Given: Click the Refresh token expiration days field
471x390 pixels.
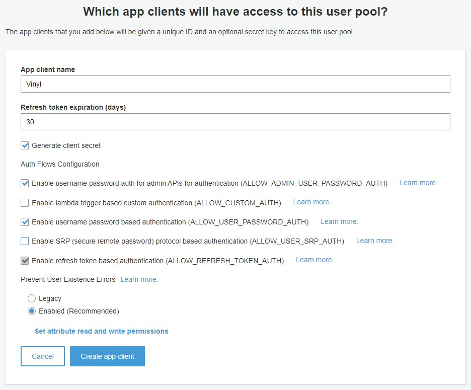Looking at the screenshot, I should click(235, 122).
